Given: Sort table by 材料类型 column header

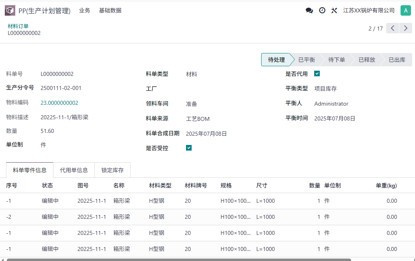Looking at the screenshot, I should (x=160, y=186).
